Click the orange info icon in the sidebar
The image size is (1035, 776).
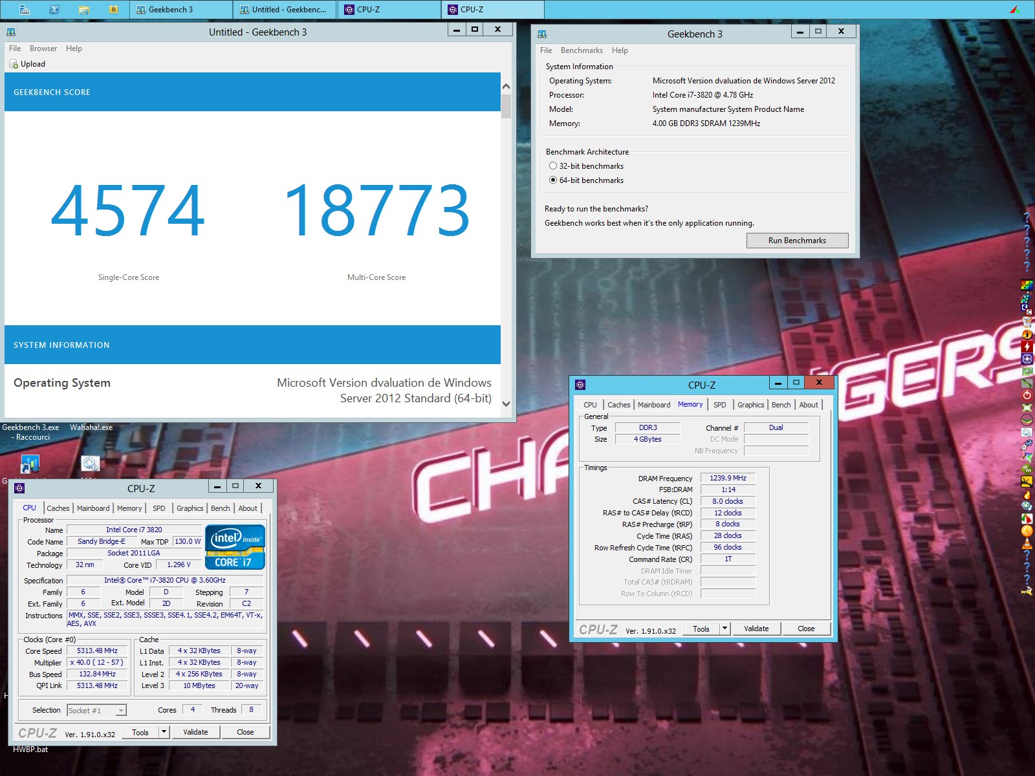tap(1027, 334)
